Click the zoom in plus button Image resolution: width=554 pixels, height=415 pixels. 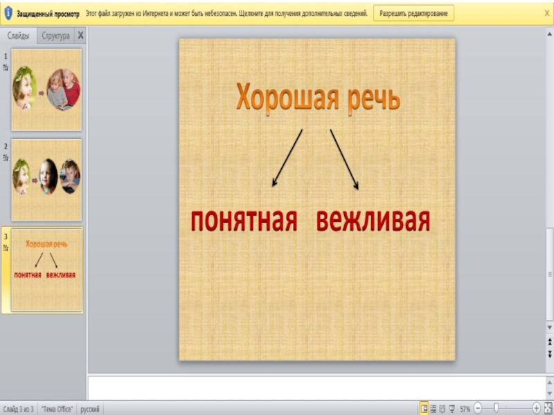537,409
